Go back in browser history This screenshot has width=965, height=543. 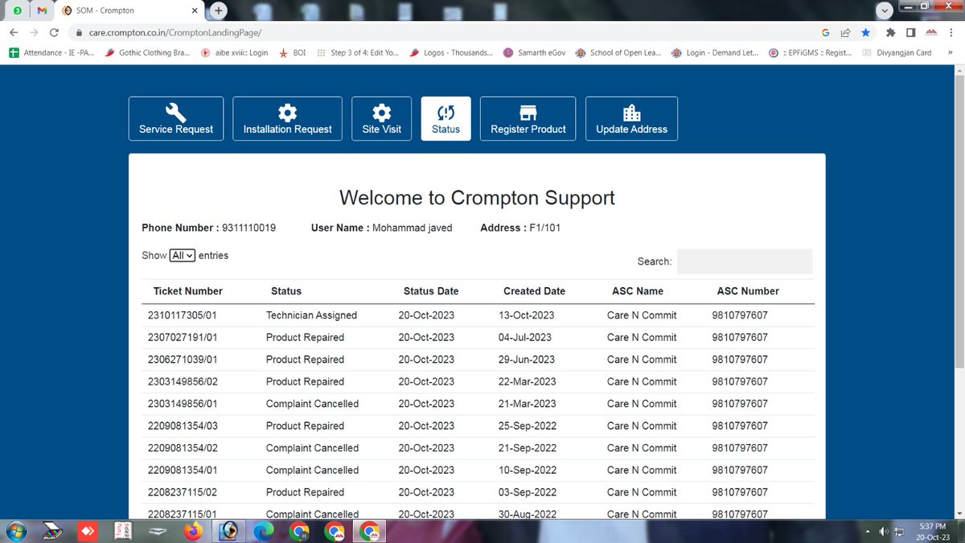(x=14, y=33)
